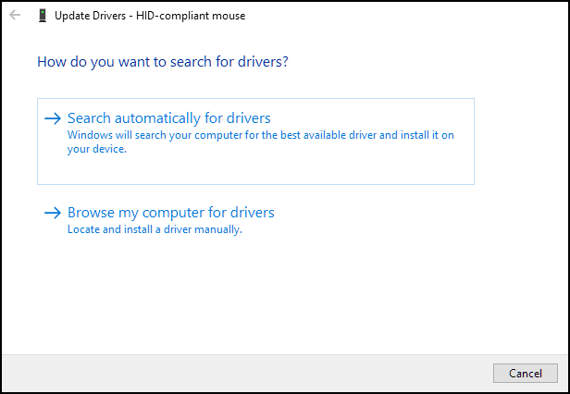Click the word 'drivers' in Browse my computer link
The image size is (570, 394).
253,213
